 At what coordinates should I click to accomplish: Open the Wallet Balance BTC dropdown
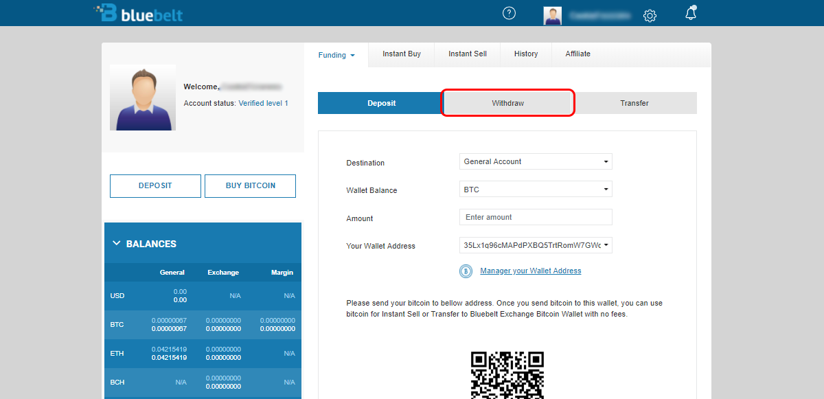536,190
